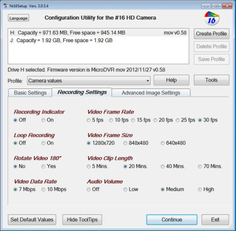
Task: Open the Tools button
Action: (211, 80)
